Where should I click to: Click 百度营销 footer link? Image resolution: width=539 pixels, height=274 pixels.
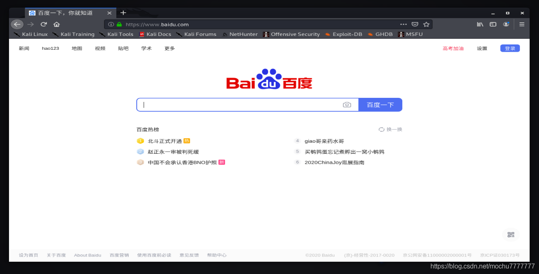(119, 255)
